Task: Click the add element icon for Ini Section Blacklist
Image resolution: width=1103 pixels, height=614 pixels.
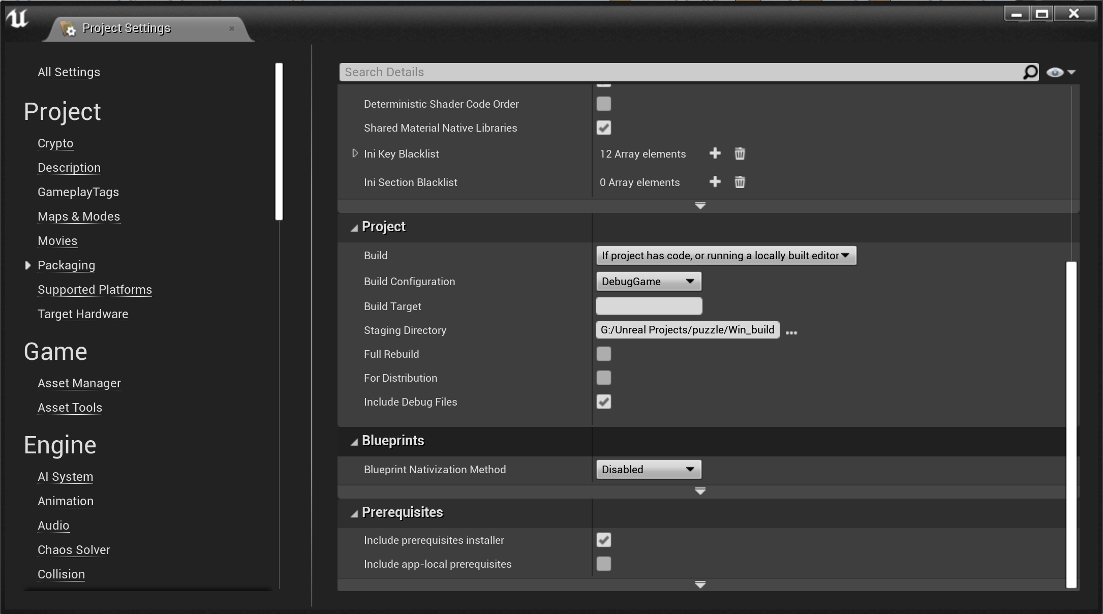Action: [x=715, y=182]
